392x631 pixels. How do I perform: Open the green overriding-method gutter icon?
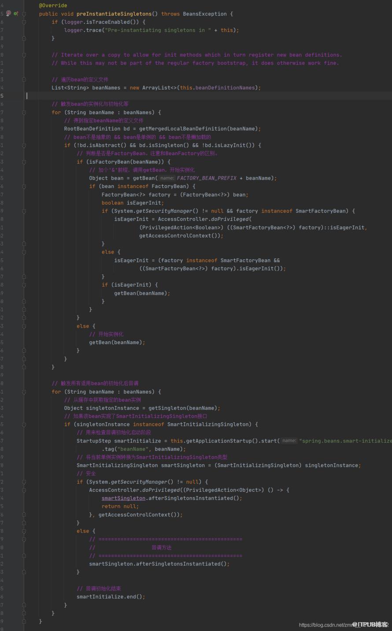coord(16,14)
